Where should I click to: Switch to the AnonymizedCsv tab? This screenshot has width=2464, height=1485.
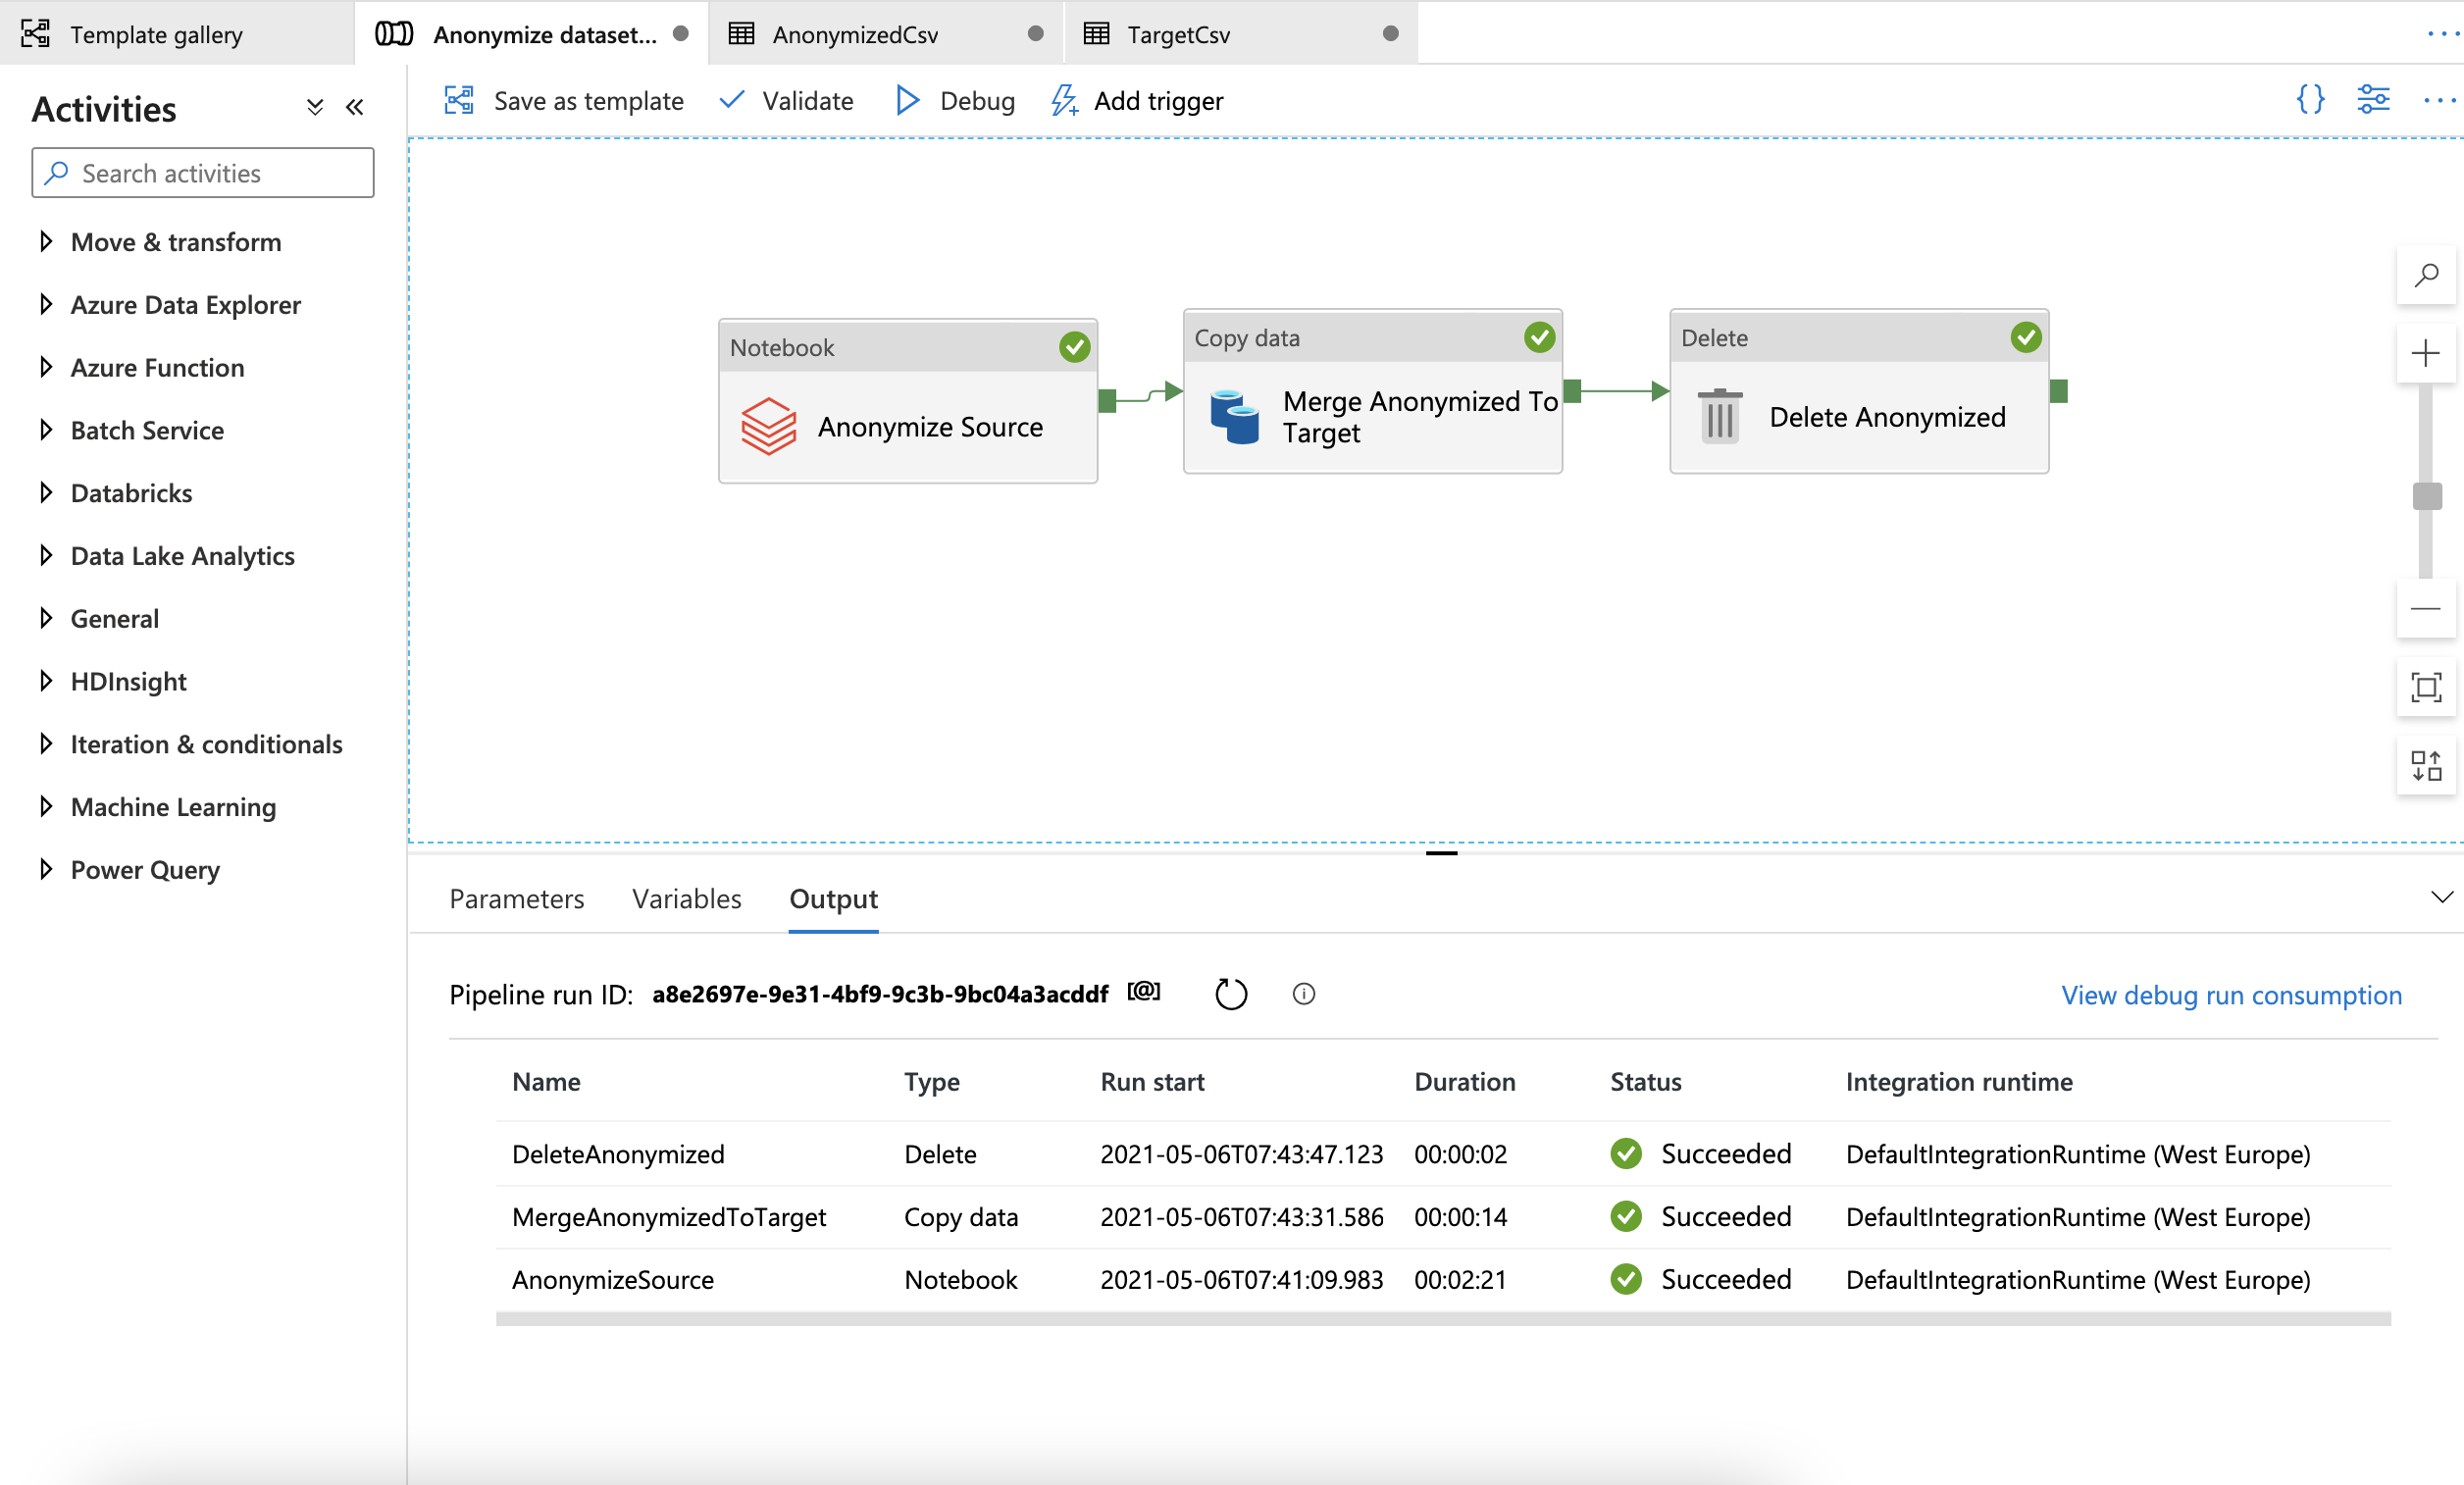point(886,34)
